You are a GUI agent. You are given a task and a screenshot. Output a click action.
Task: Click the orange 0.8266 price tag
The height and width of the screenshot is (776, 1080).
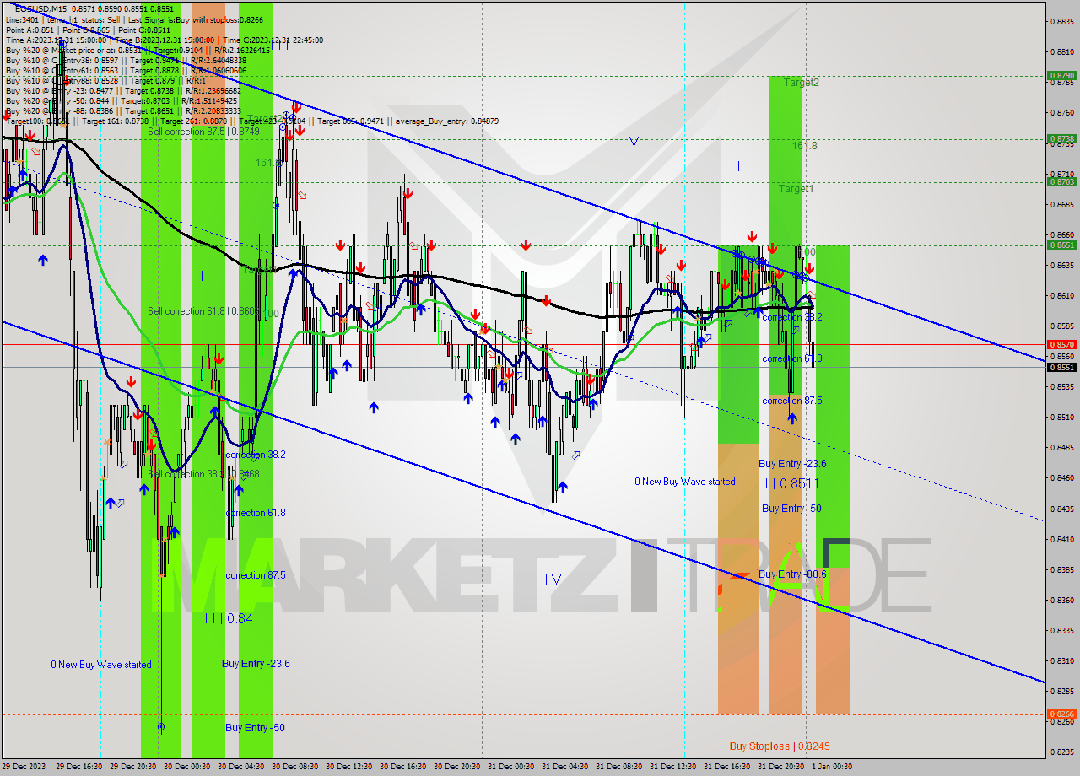pyautogui.click(x=1061, y=714)
